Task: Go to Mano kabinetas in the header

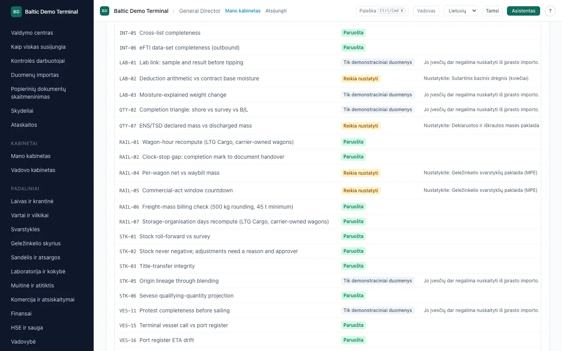Action: (243, 11)
